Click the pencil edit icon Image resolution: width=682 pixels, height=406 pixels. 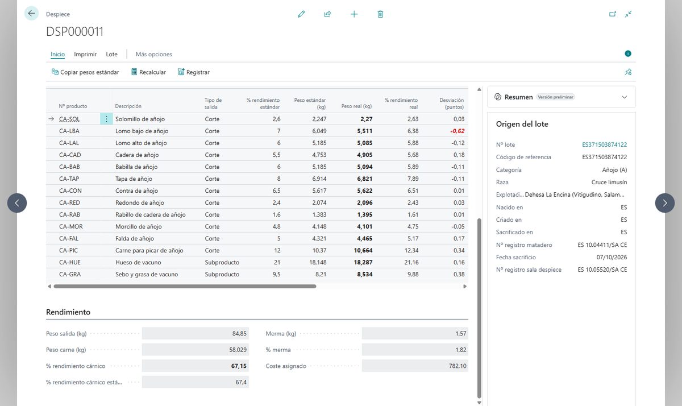pyautogui.click(x=301, y=14)
